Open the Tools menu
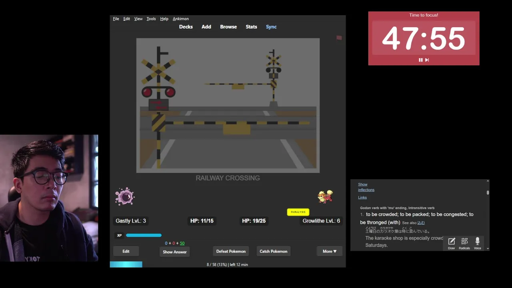 (151, 19)
